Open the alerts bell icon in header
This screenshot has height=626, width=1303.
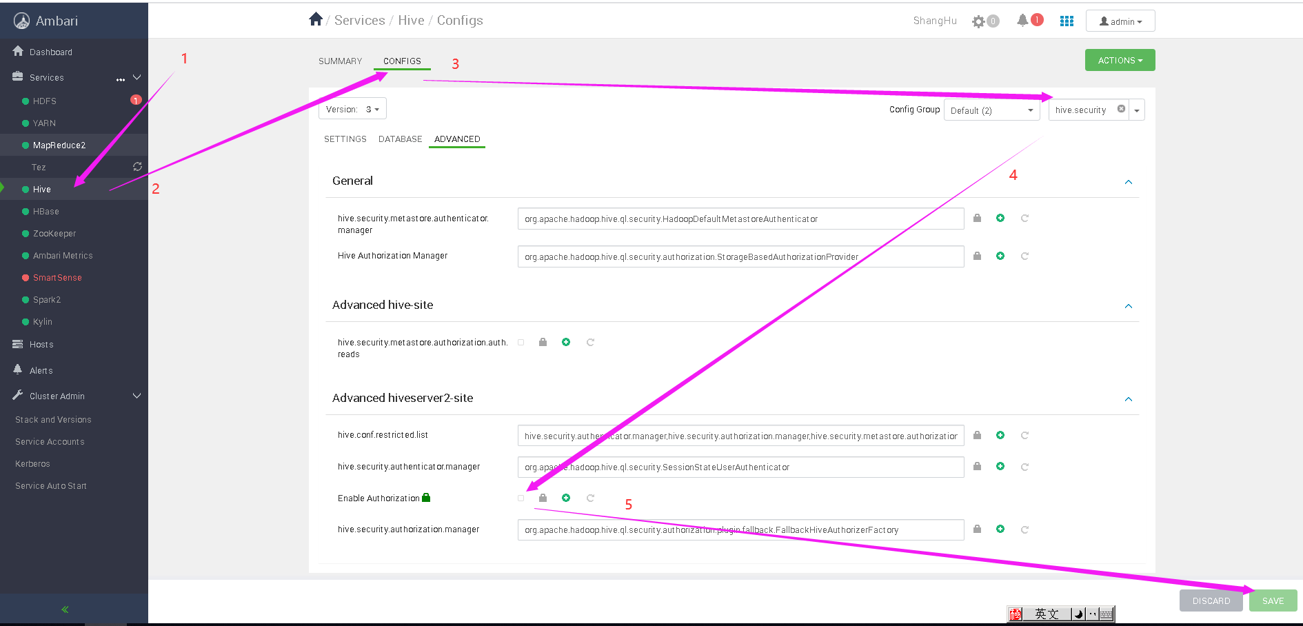[x=1022, y=20]
